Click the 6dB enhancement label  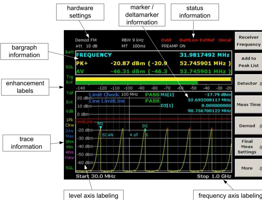pos(70,111)
